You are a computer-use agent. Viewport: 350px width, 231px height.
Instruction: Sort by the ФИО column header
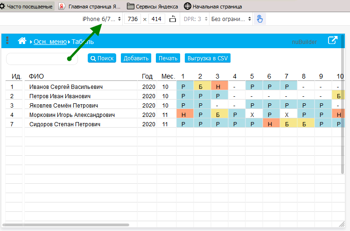[x=36, y=76]
